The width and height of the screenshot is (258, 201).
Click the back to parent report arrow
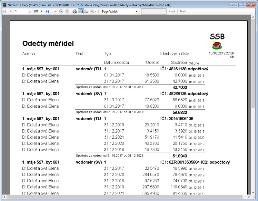pyautogui.click(x=55, y=11)
